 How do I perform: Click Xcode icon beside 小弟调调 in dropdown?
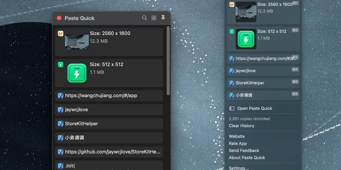coord(232,95)
